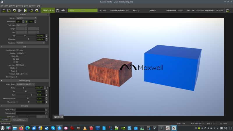The image size is (233, 131).
Task: Enable the Sharpness checkbox
Action: [x=17, y=102]
